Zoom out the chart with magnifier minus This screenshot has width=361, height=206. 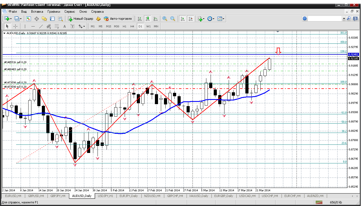pyautogui.click(x=172, y=19)
